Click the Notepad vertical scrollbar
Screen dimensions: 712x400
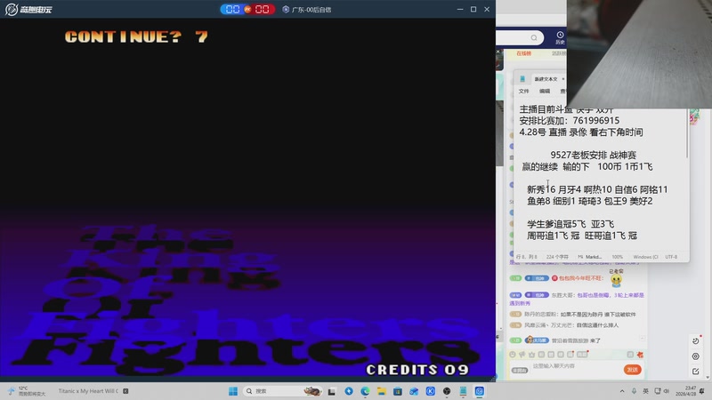687,136
